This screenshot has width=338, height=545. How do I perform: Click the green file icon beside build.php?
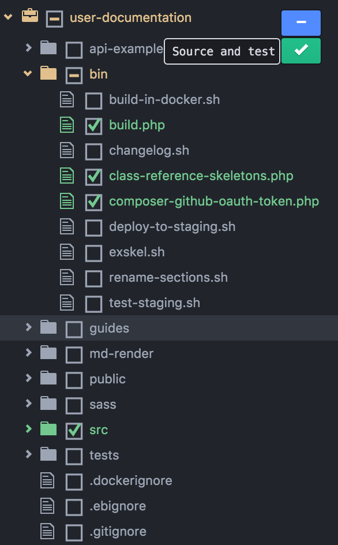point(67,125)
